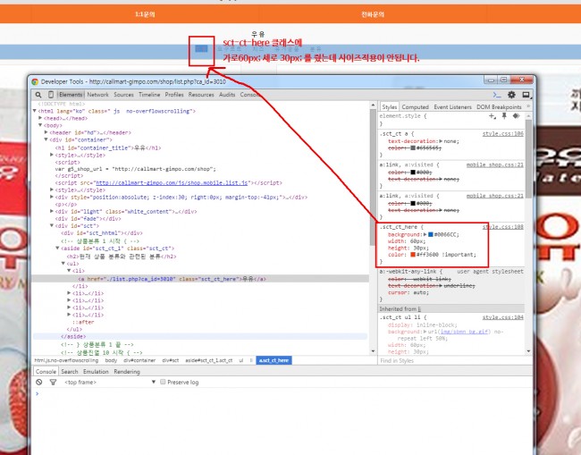
Task: Open the style.css:106 source link
Action: [503, 133]
